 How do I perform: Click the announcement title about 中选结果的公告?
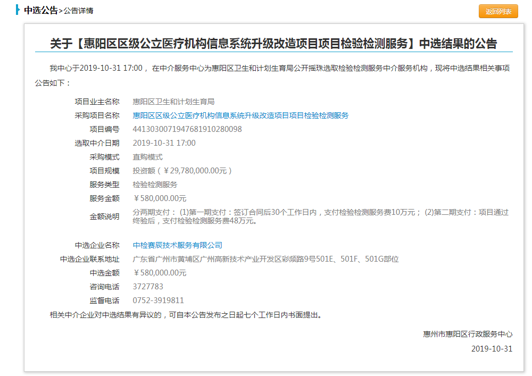[273, 44]
